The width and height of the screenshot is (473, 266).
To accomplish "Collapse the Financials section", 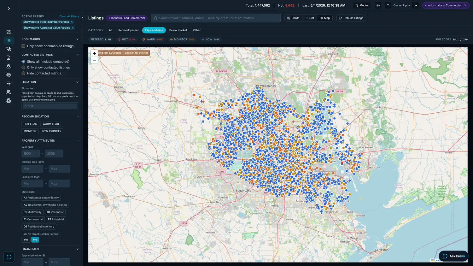I will 78,249.
